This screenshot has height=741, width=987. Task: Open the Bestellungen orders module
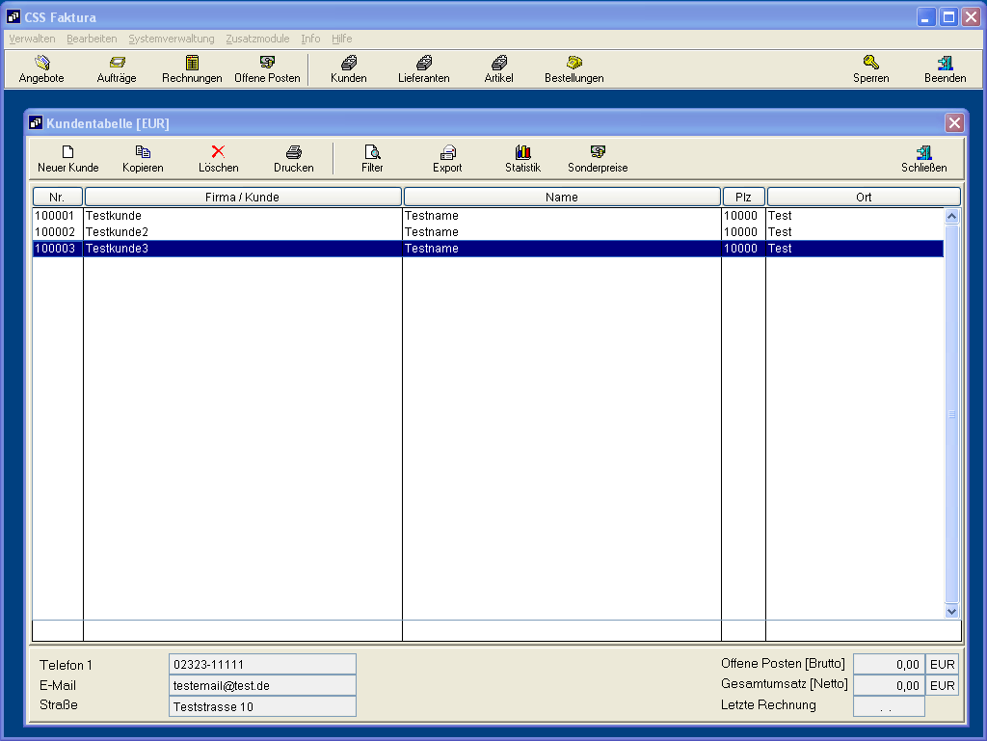pyautogui.click(x=574, y=69)
